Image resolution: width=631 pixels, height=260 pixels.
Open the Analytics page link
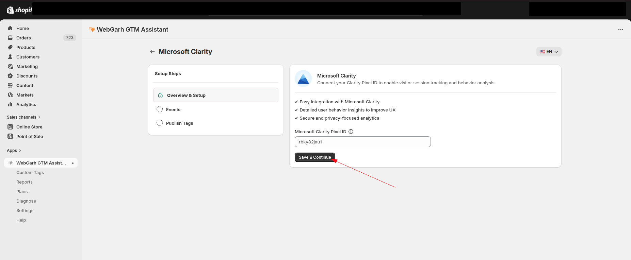[x=26, y=104]
